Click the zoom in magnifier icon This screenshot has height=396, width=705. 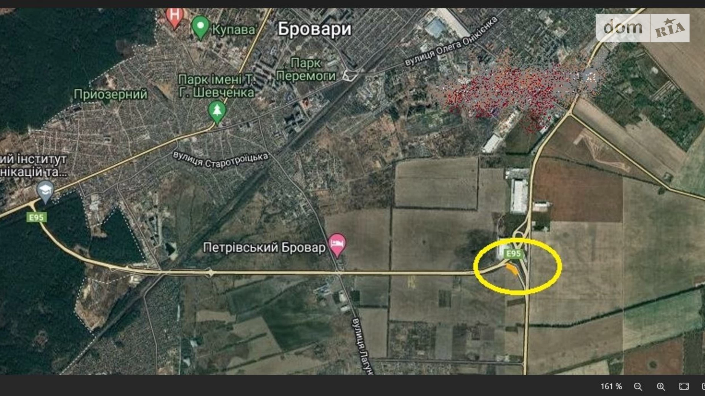(x=661, y=386)
